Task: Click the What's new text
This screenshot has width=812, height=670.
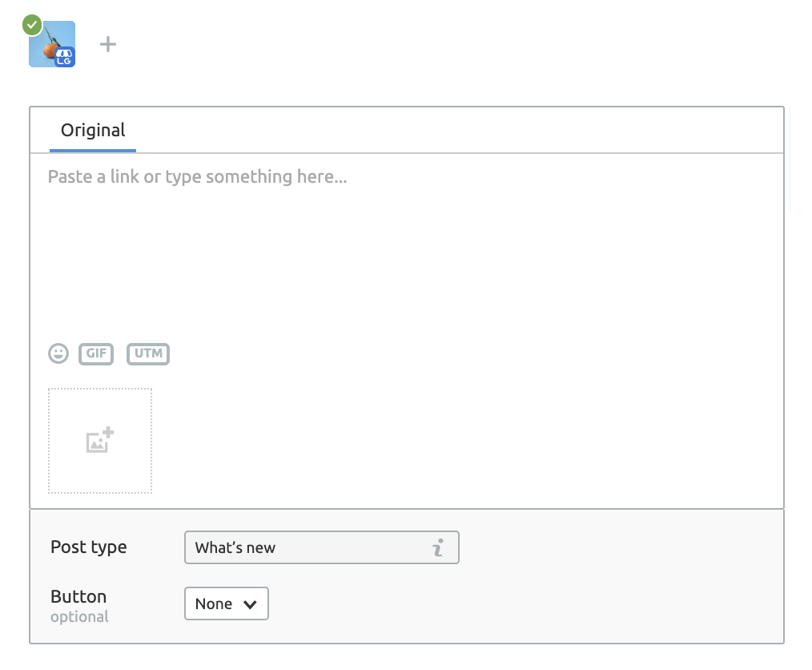Action: point(235,547)
